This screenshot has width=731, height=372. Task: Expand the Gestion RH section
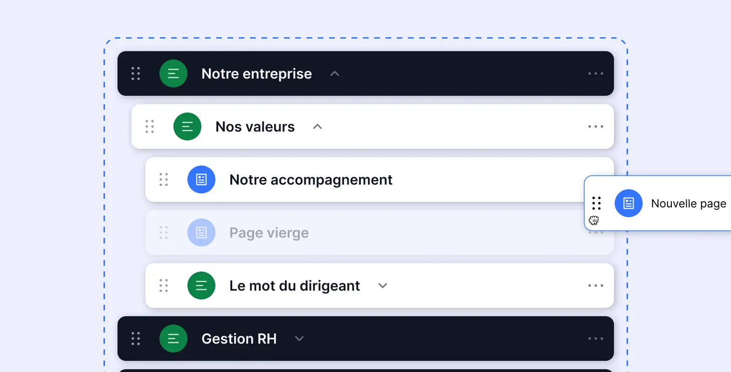point(299,339)
